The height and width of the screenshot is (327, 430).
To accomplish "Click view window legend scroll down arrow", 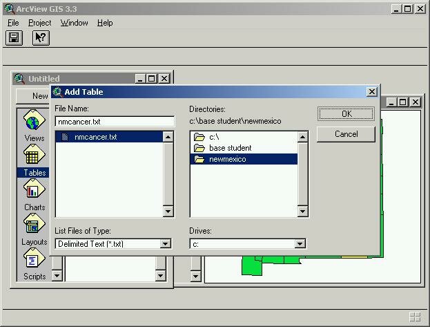I will click(x=196, y=276).
